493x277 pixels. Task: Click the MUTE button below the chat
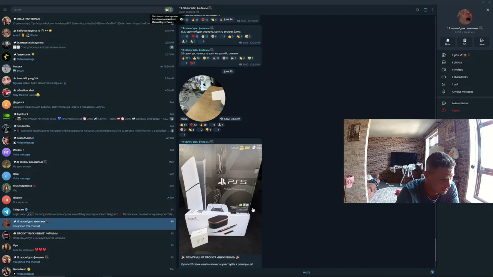[x=306, y=272]
